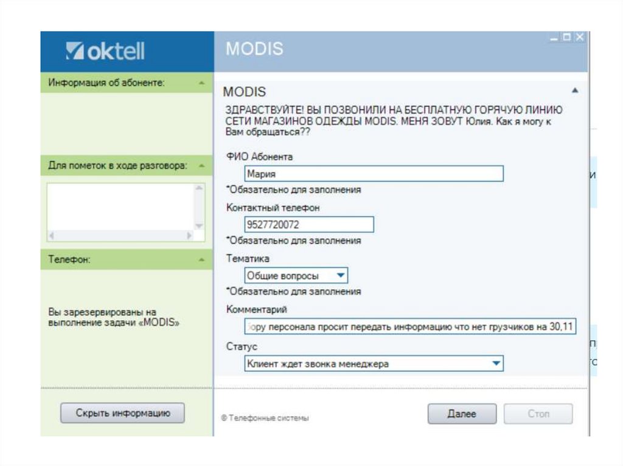Collapse the Информация об абоненте section

tap(201, 83)
